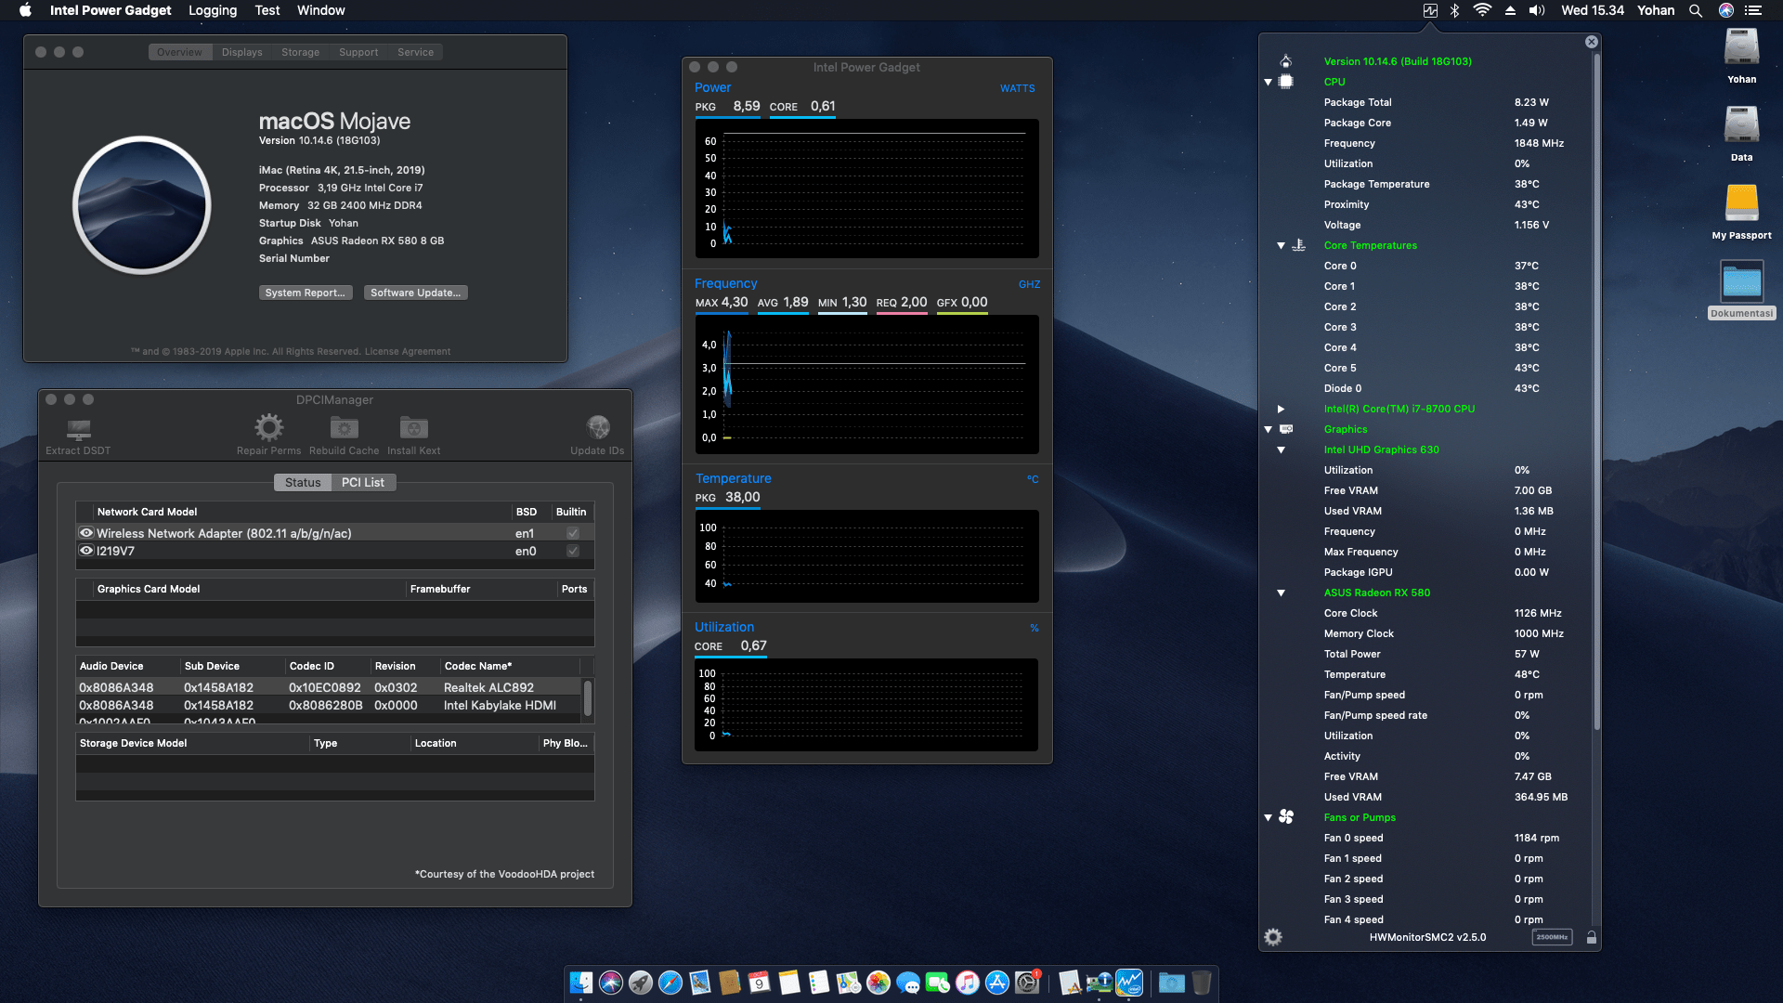Click the Software Update button
The width and height of the screenshot is (1783, 1003).
coord(415,292)
